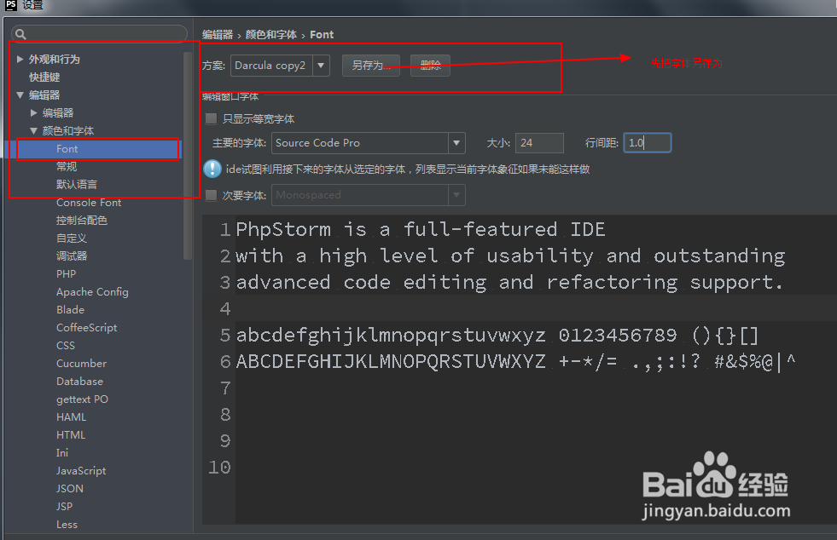This screenshot has width=837, height=540.
Task: Select 常规 in settings tree
Action: coord(67,166)
